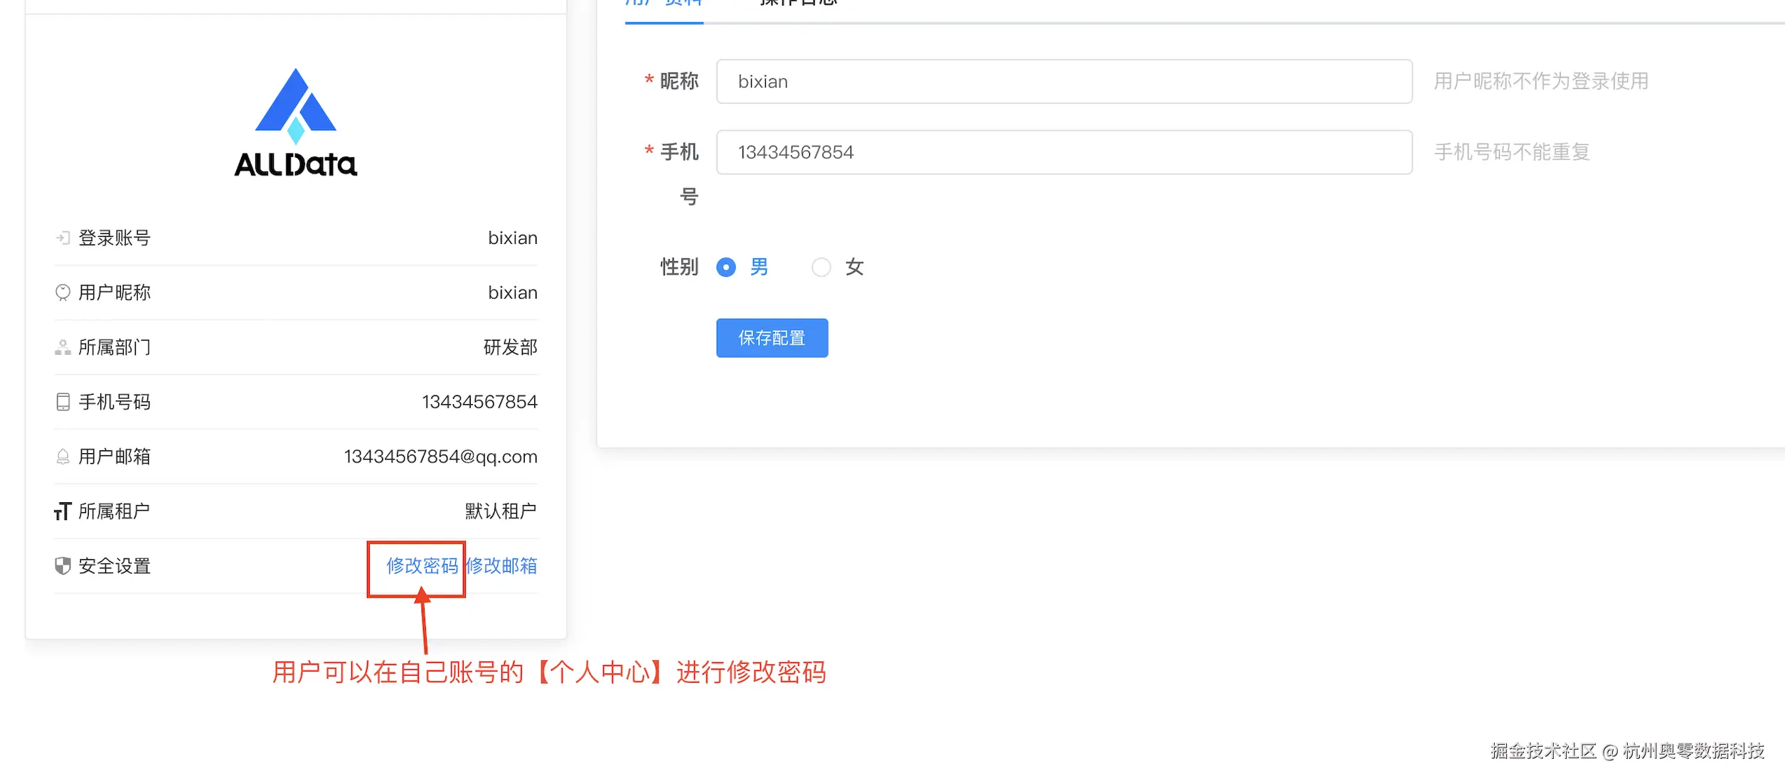Click the 保存配置 button
Viewport: 1785px width, 781px height.
coord(772,338)
